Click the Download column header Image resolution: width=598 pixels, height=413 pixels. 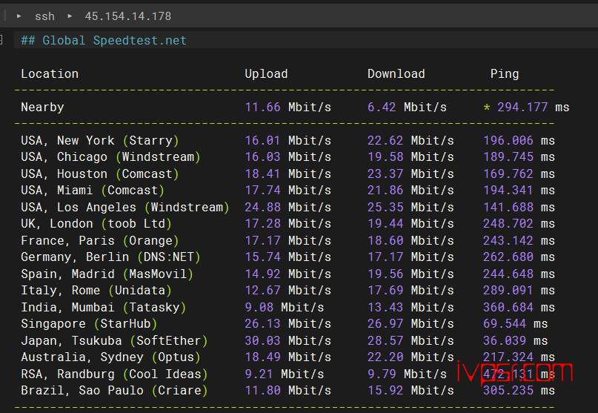click(396, 73)
